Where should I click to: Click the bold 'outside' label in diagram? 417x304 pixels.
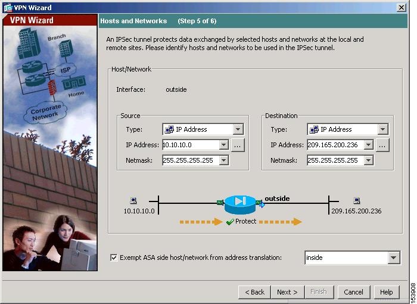[x=277, y=198]
